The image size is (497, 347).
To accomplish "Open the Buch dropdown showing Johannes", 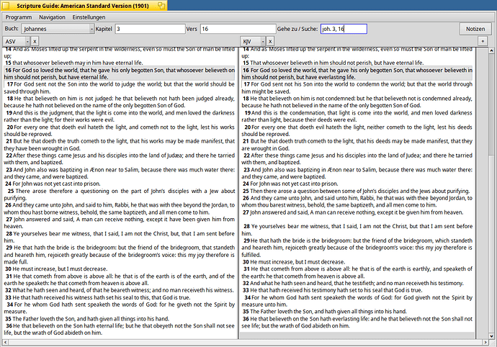I will pyautogui.click(x=58, y=29).
